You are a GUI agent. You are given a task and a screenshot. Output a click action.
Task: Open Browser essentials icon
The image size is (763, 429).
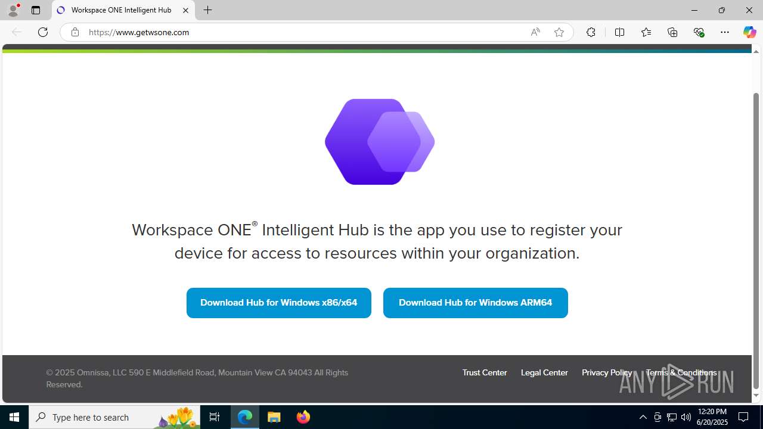[x=699, y=32]
